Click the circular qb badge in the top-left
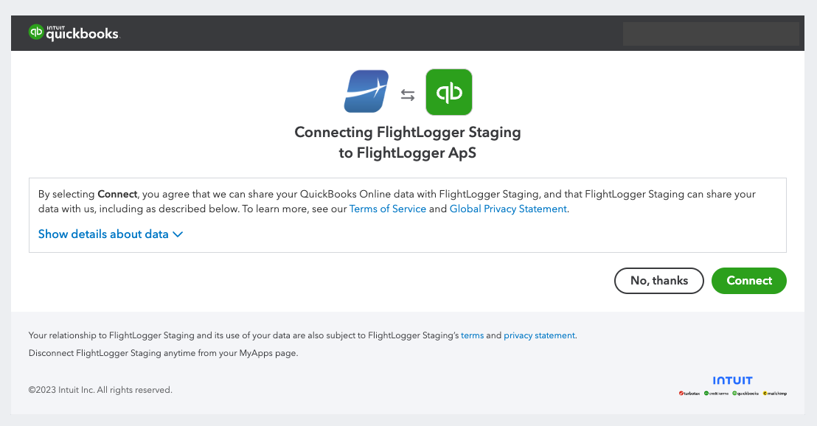 coord(37,32)
